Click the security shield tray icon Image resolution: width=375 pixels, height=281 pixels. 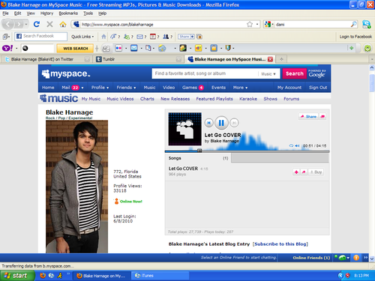point(347,276)
